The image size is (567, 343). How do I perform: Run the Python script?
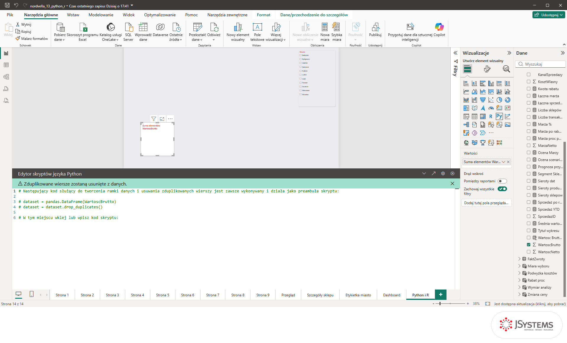coord(452,173)
